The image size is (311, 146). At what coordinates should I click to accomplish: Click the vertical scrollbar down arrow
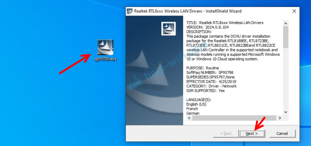pyautogui.click(x=286, y=112)
